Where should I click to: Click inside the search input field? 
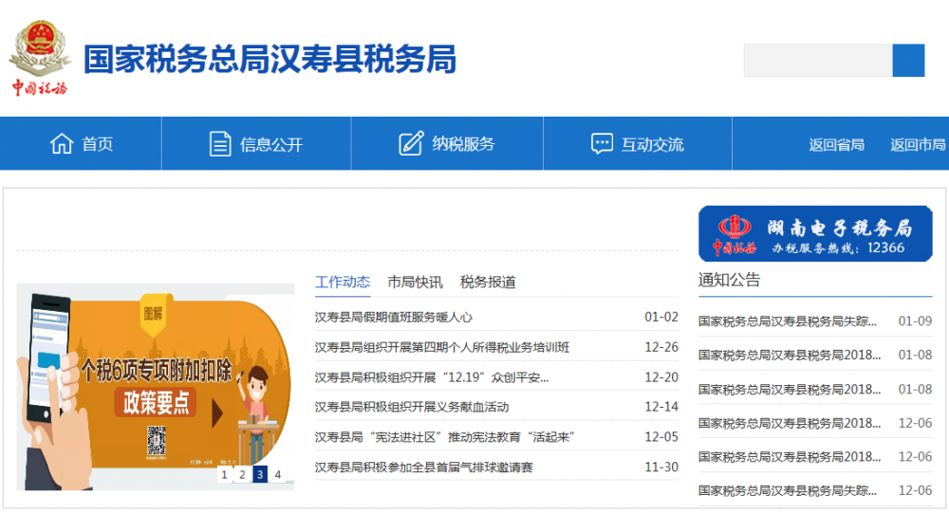click(x=818, y=61)
